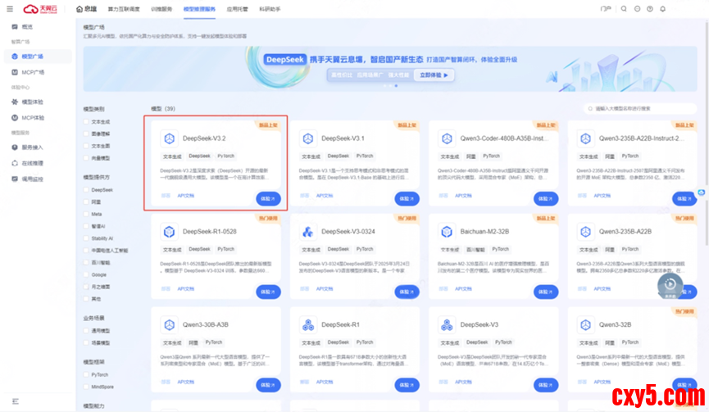Click the DeepSeek-V3.1 model icon

[308, 138]
